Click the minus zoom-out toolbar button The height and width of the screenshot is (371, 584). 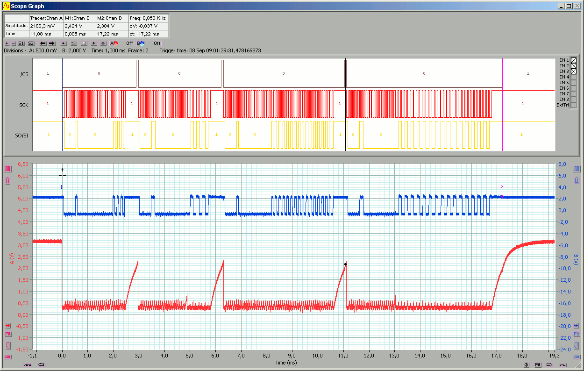point(13,43)
